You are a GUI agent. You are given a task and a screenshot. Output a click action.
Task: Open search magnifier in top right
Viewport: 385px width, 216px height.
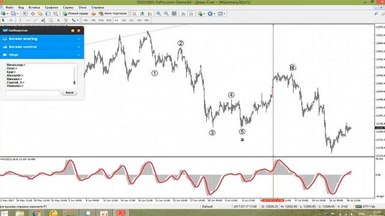[x=376, y=14]
